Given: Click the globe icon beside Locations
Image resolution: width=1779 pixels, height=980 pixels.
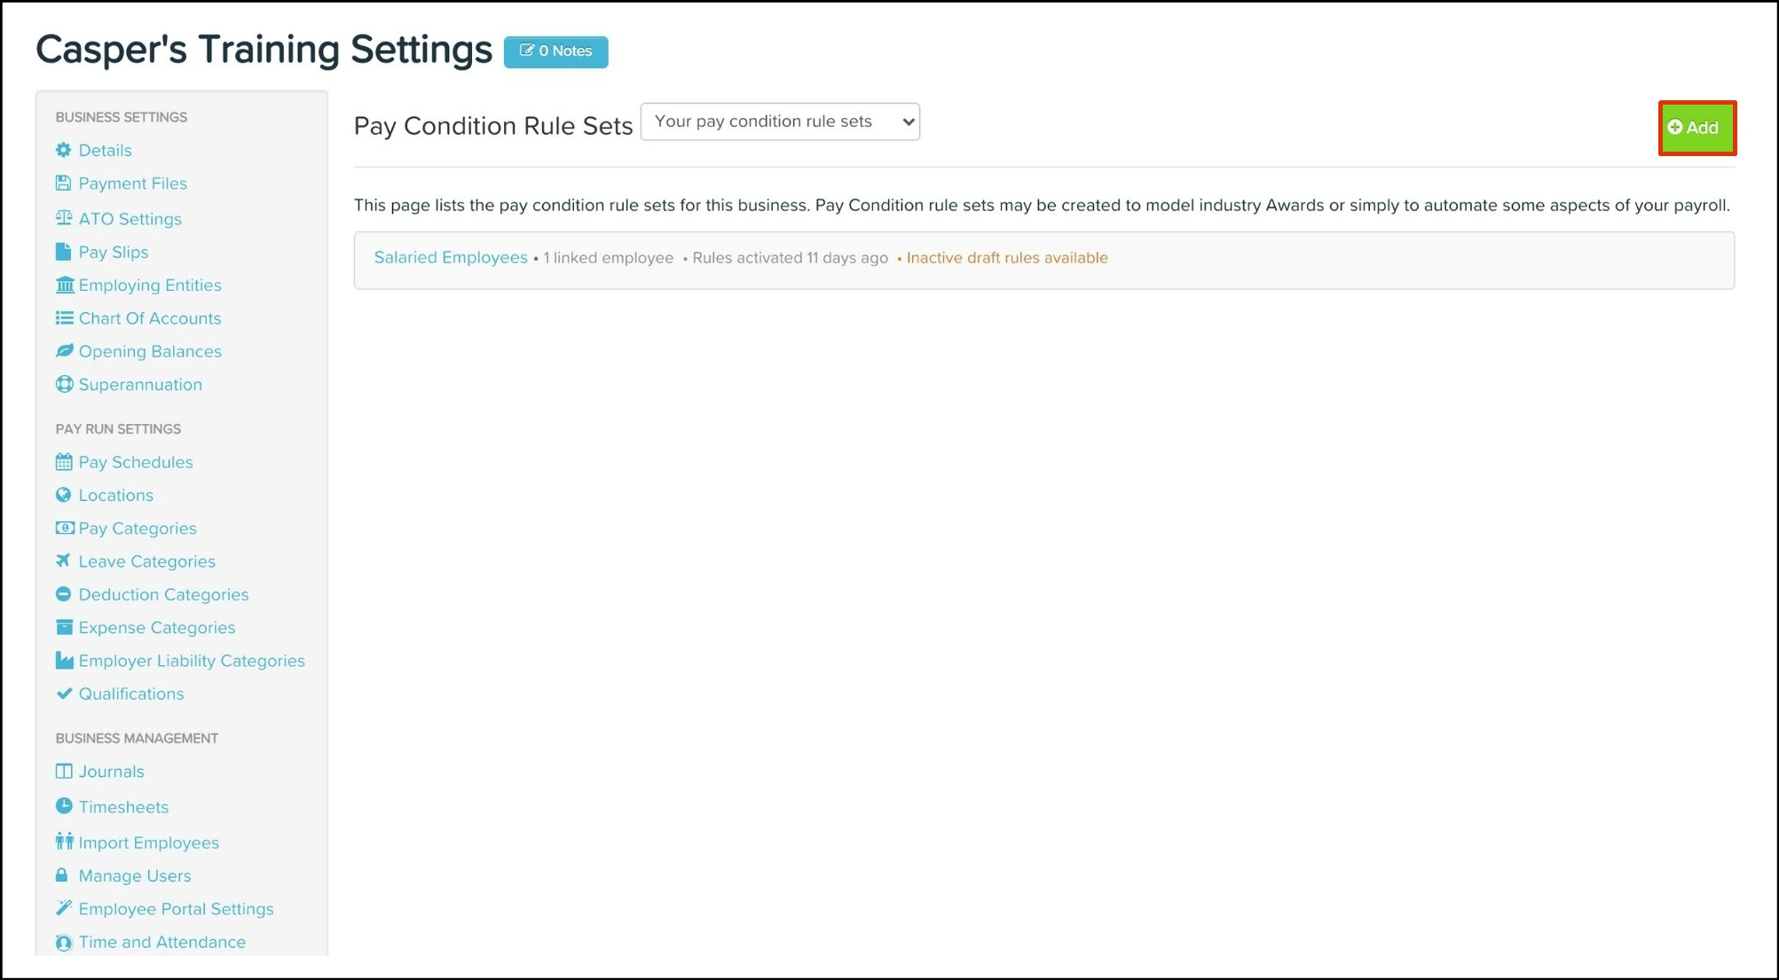Looking at the screenshot, I should tap(63, 495).
